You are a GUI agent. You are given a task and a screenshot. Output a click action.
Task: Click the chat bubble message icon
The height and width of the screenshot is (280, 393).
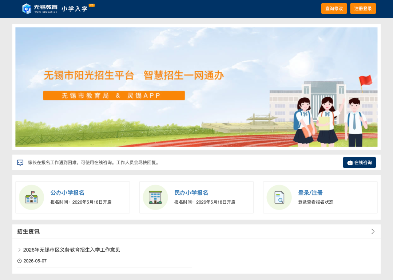20,163
